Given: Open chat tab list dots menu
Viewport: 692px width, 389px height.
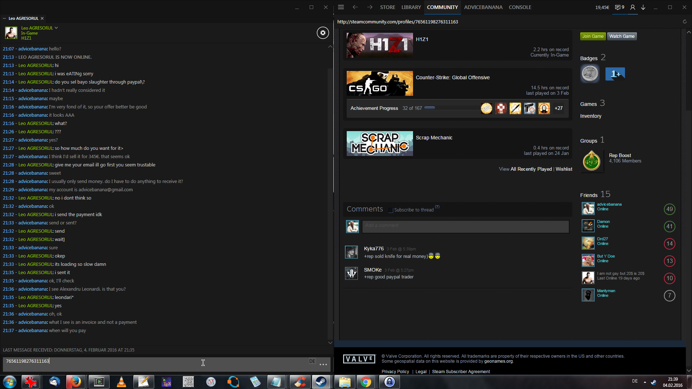Looking at the screenshot, I should (4, 18).
